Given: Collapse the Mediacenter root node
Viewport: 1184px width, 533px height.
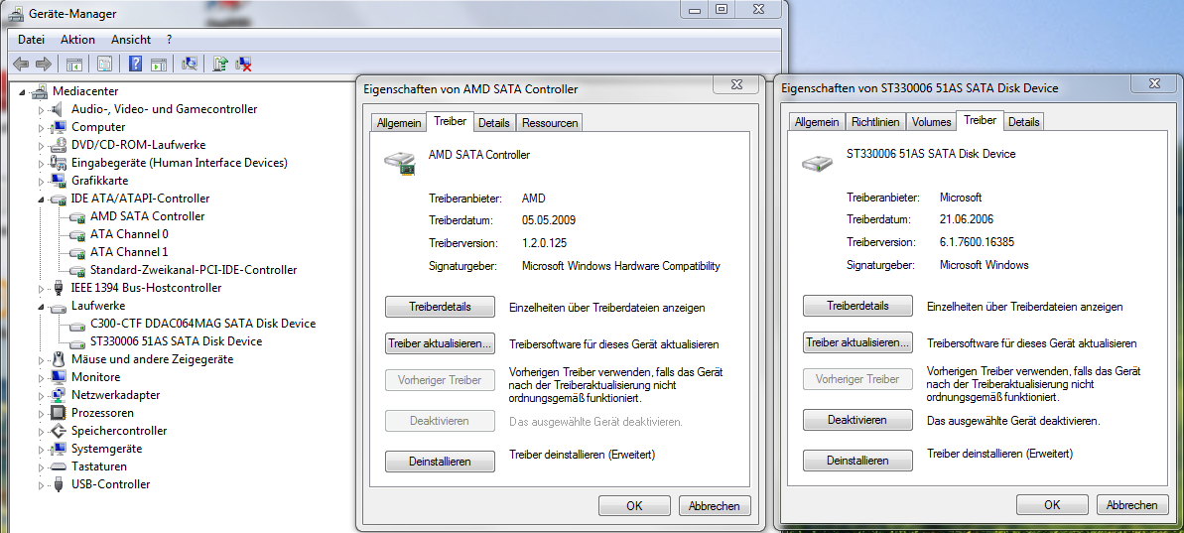Looking at the screenshot, I should pos(24,92).
